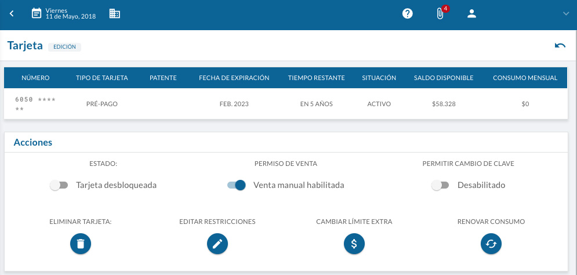577x275 pixels.
Task: Click the Tarjeta page title
Action: [x=25, y=46]
